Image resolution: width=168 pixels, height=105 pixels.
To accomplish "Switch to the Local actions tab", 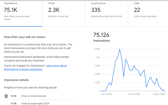I will point(107,13).
